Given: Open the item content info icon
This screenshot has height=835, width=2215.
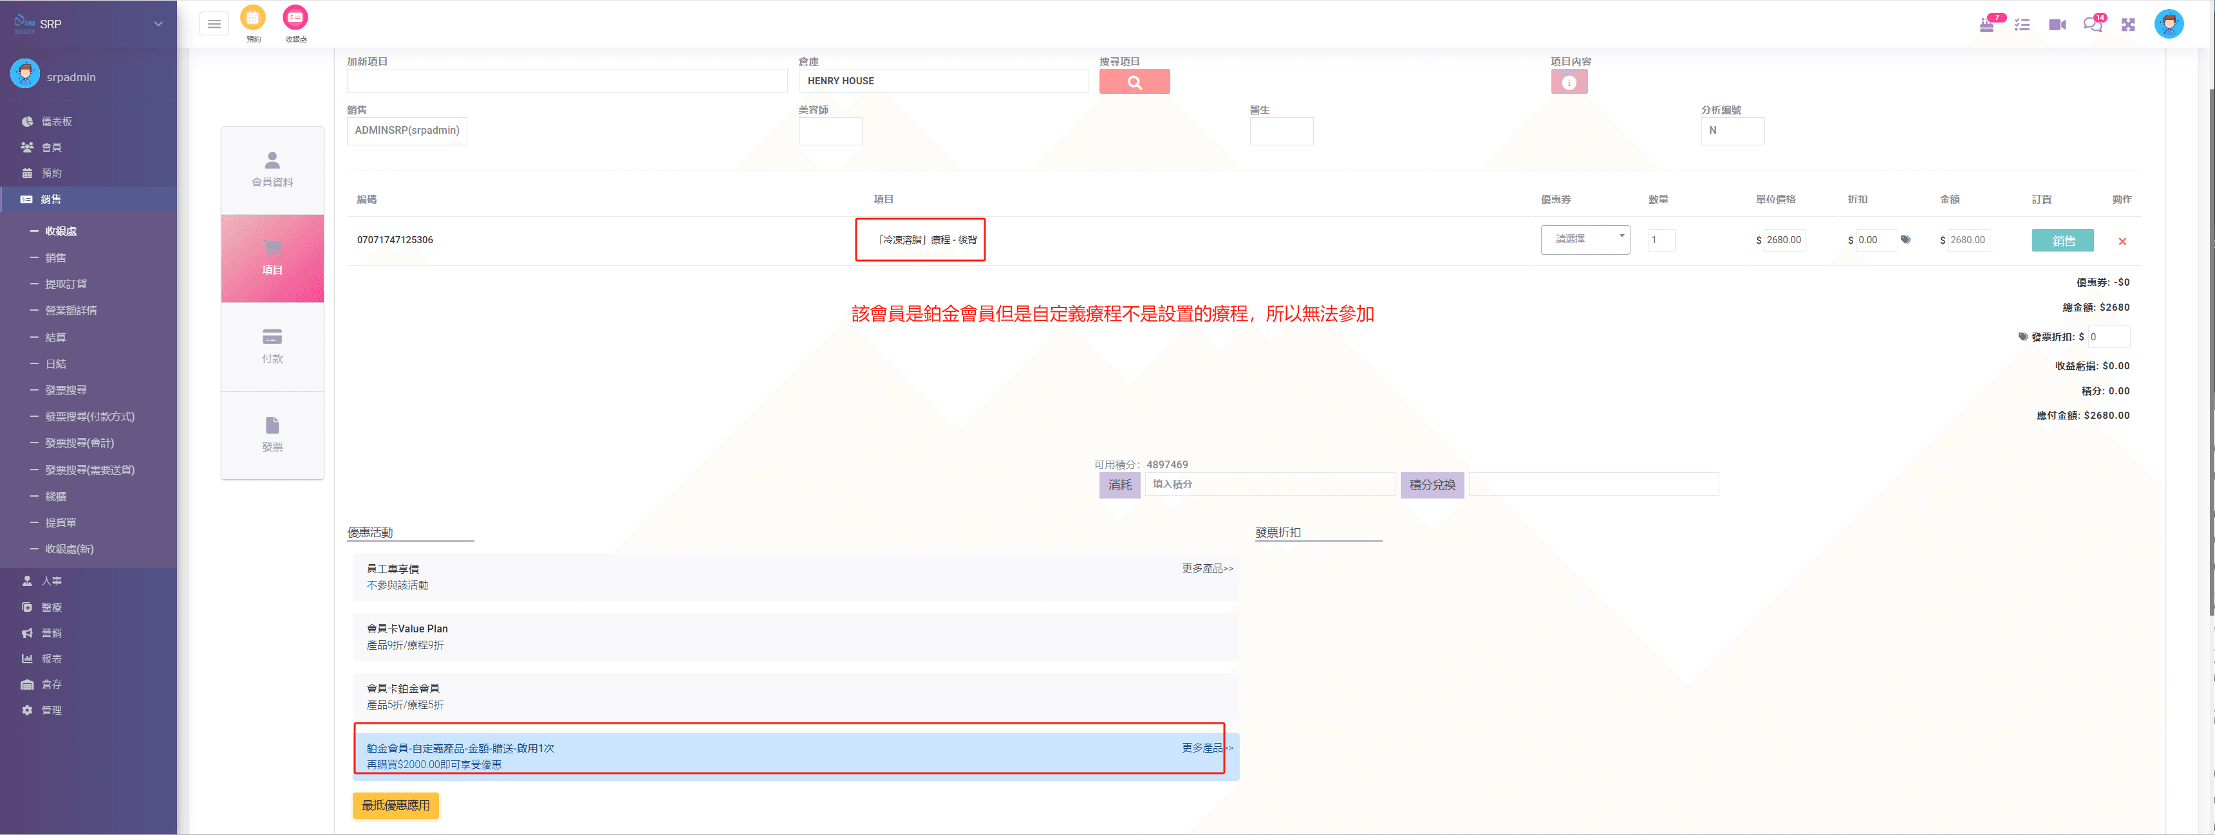Looking at the screenshot, I should point(1568,82).
